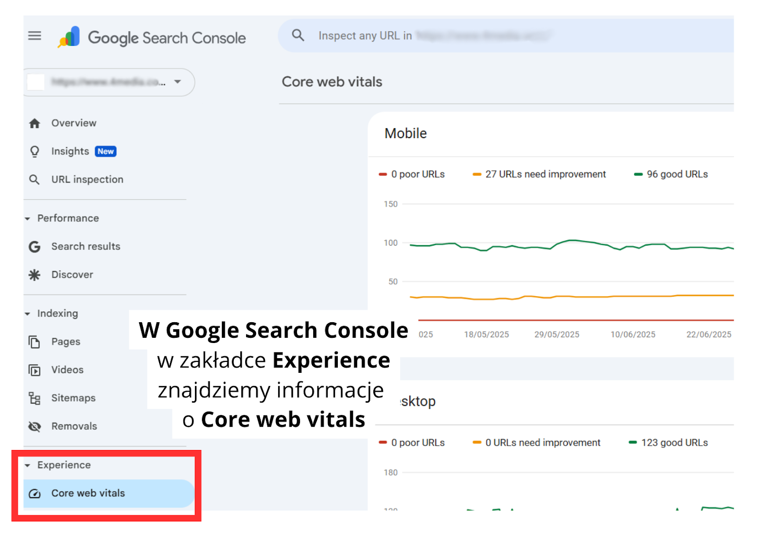This screenshot has width=757, height=537.
Task: Select the Discover asterisk icon
Action: [x=34, y=274]
